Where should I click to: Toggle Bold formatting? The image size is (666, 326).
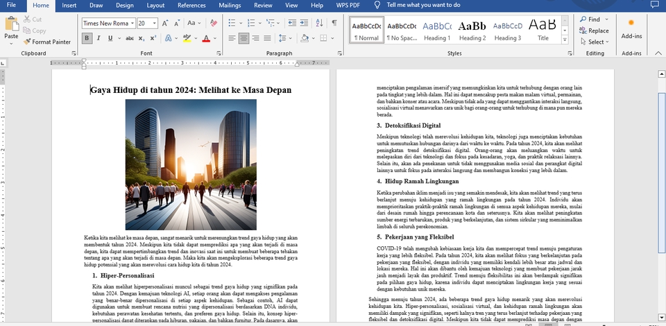pyautogui.click(x=87, y=38)
